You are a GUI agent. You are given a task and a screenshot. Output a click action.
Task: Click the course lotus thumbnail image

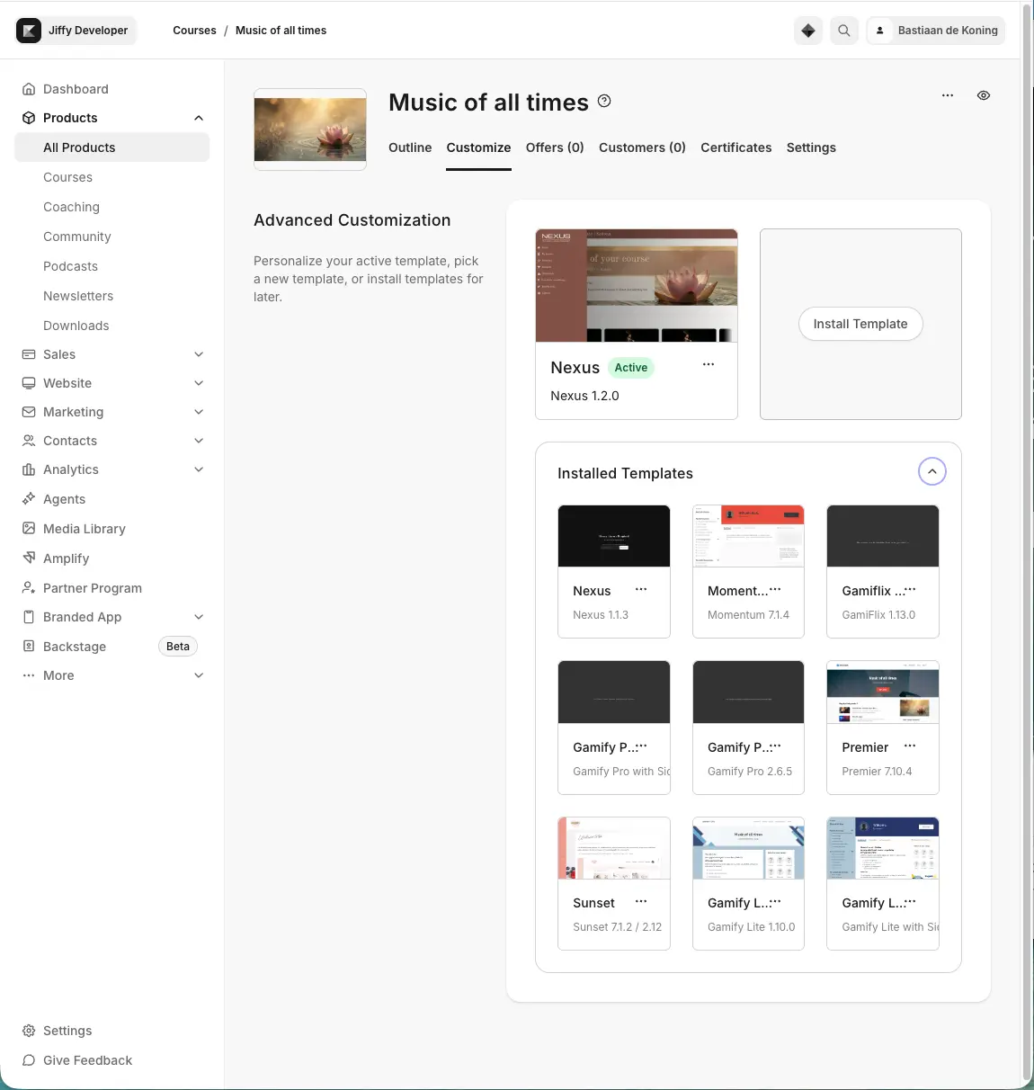(x=310, y=130)
